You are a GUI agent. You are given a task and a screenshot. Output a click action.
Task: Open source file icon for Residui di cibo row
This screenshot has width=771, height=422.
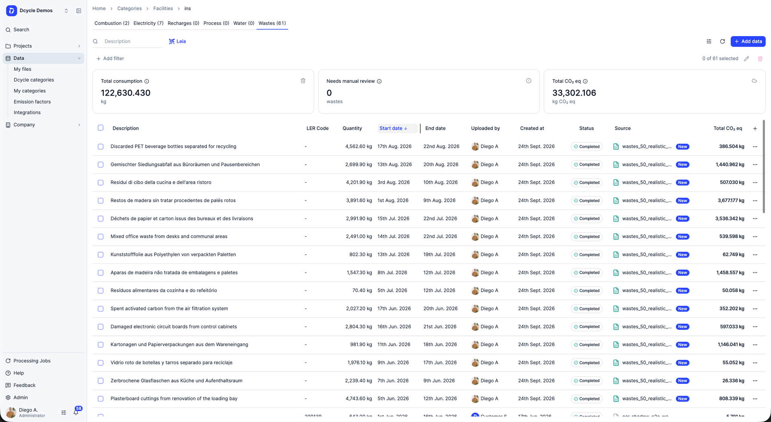tap(616, 183)
